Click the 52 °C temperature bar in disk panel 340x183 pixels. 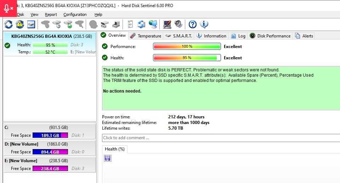point(50,52)
